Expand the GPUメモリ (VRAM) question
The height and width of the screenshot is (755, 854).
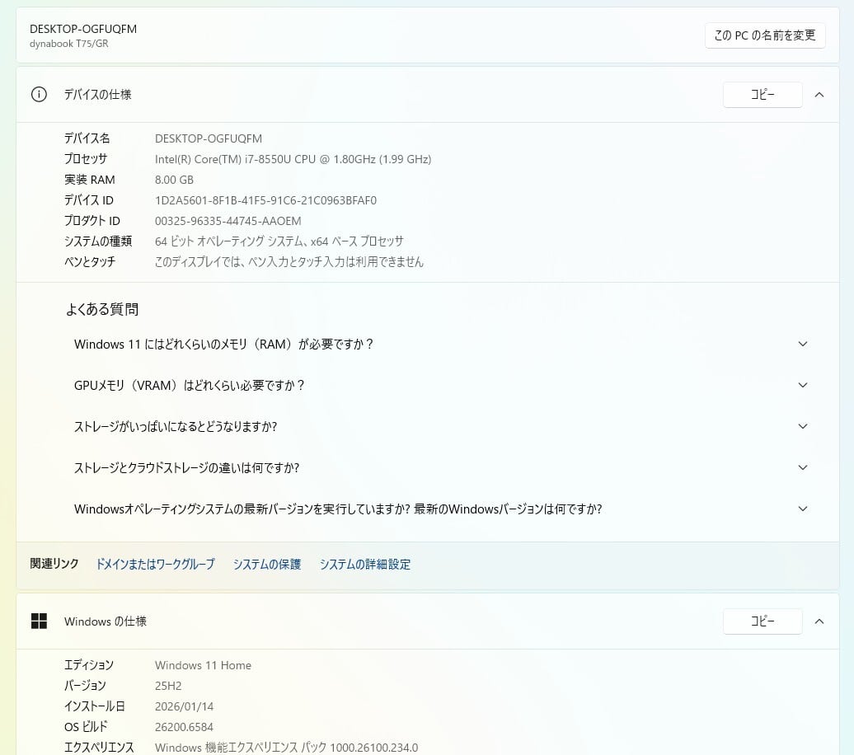coord(802,386)
